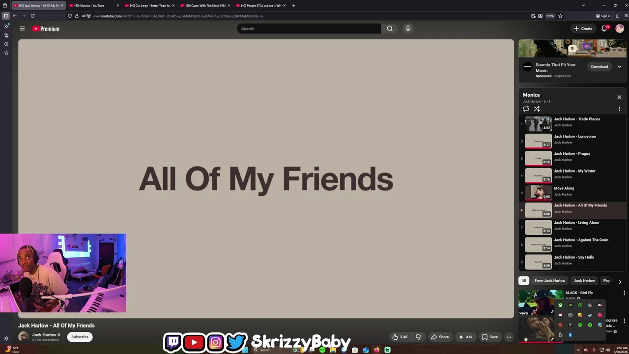Play Jack Harlow - Living Alone
This screenshot has width=629, height=354.
(572, 227)
